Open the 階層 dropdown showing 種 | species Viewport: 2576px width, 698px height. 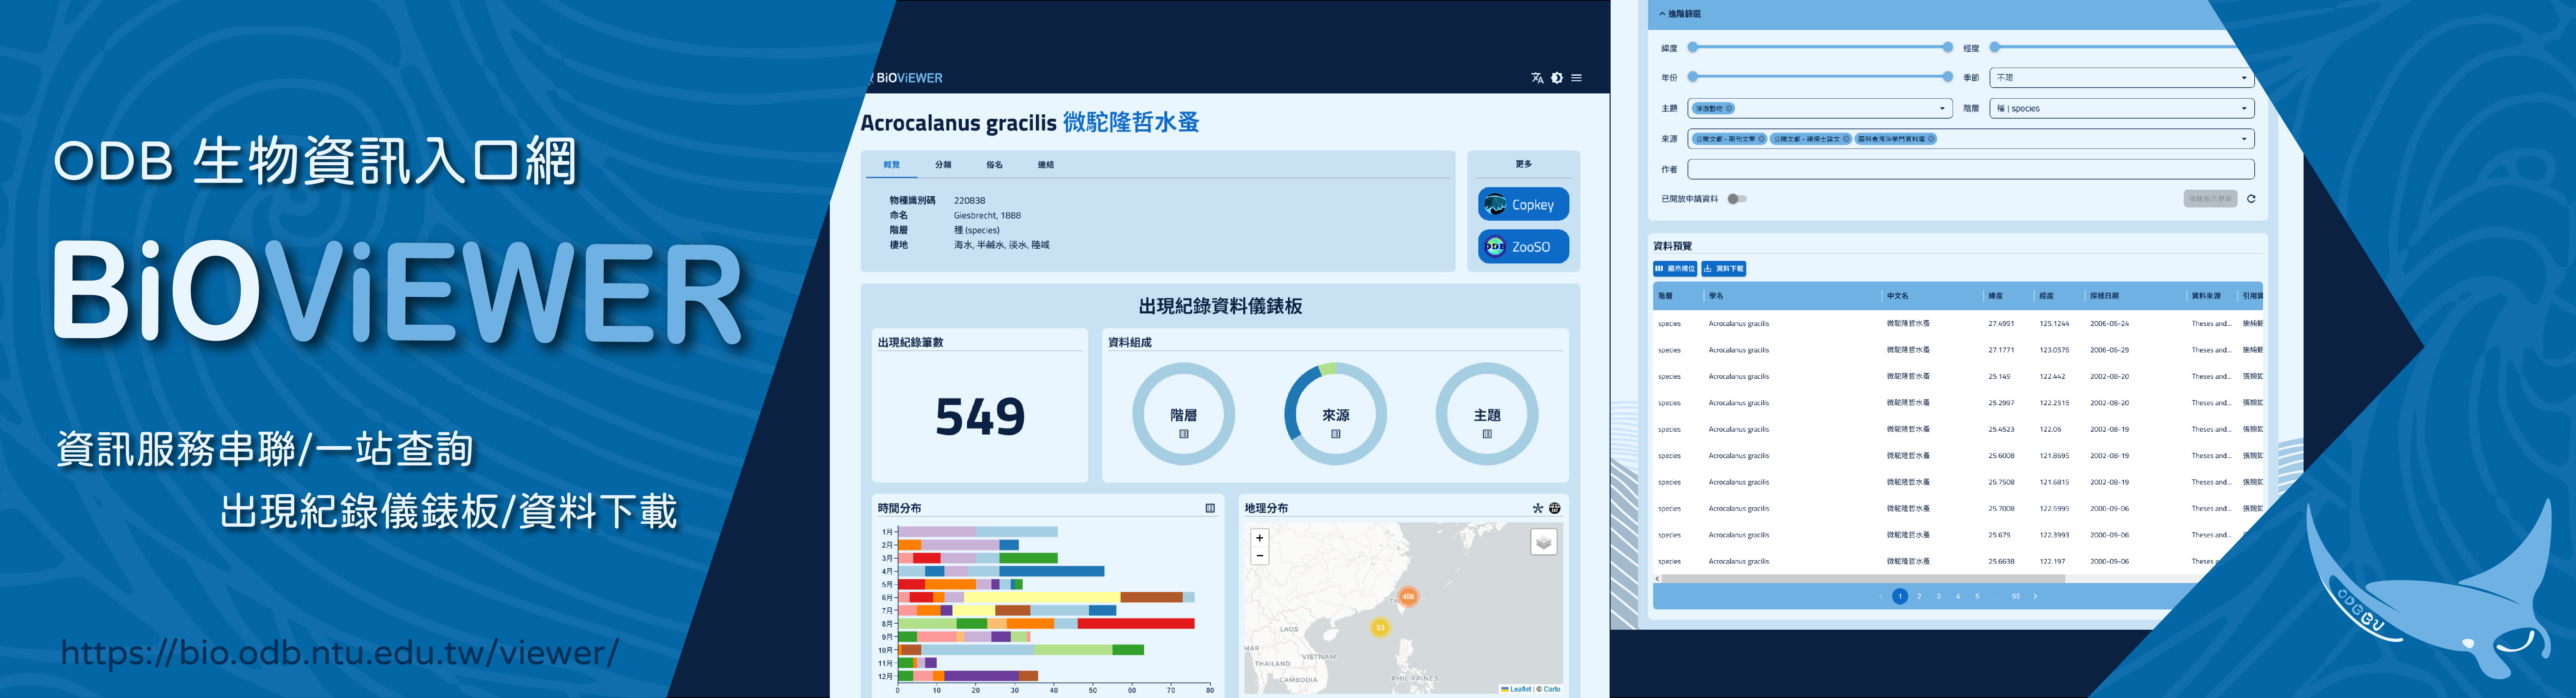[2122, 108]
